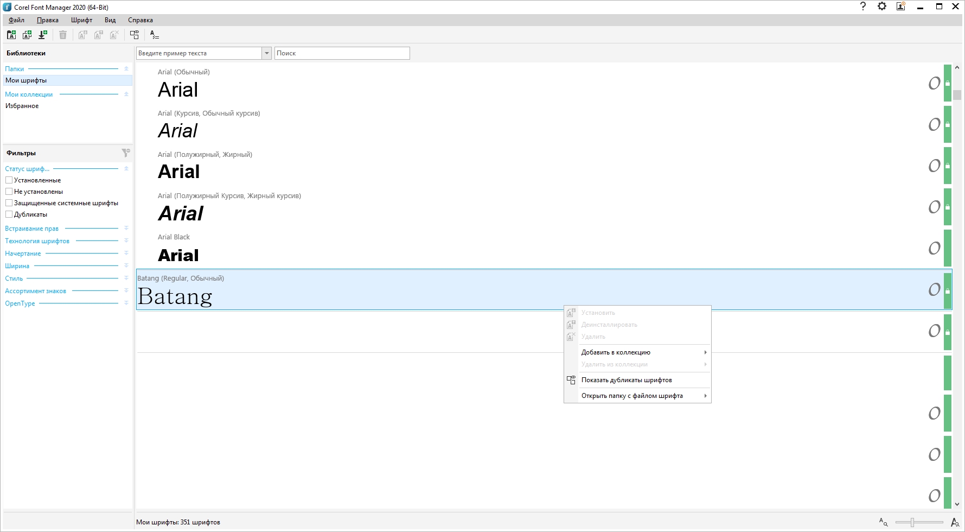This screenshot has height=532, width=965.
Task: Click the lock icon on Arial (Полужирный, Жирный) row
Action: (x=948, y=166)
